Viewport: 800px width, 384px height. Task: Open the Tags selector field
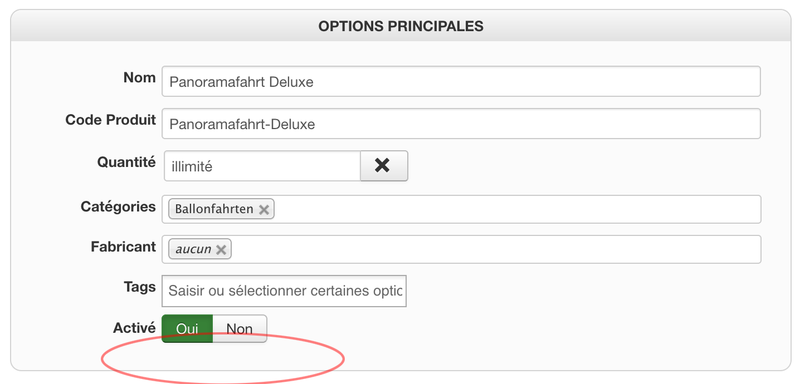point(284,291)
